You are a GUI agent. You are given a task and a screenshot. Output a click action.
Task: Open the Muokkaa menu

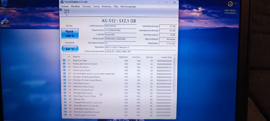[x=75, y=6]
